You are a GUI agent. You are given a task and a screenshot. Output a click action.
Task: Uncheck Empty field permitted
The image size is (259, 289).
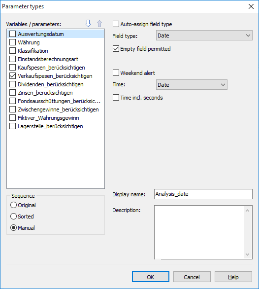(116, 49)
